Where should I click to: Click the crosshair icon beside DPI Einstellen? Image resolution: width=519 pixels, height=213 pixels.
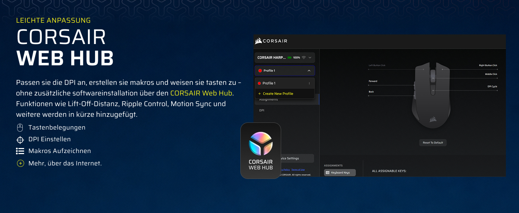pos(20,140)
